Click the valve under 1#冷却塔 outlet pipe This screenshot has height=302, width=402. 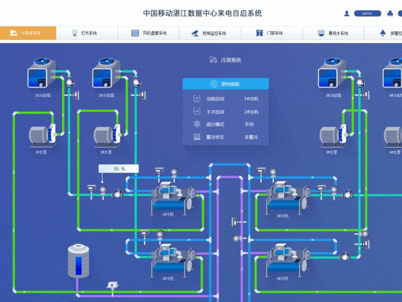(70, 83)
